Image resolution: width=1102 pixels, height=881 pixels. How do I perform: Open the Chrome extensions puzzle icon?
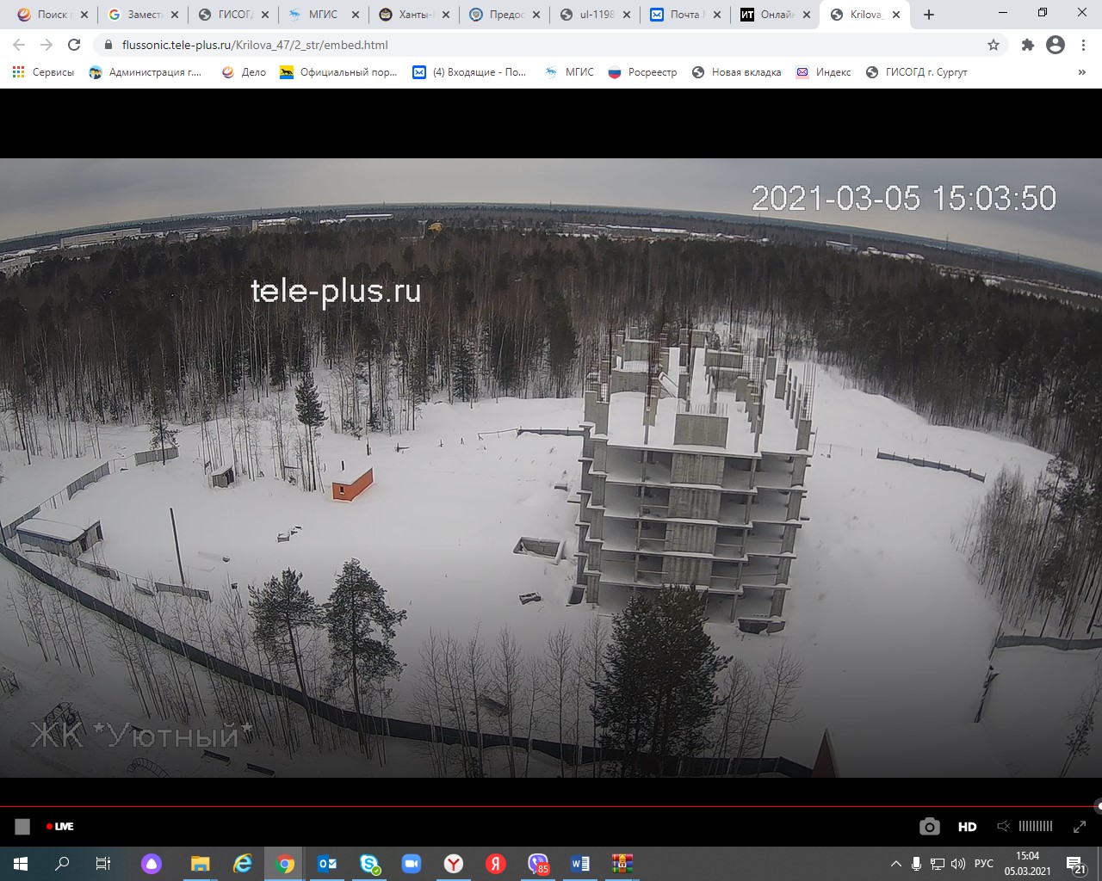1027,45
